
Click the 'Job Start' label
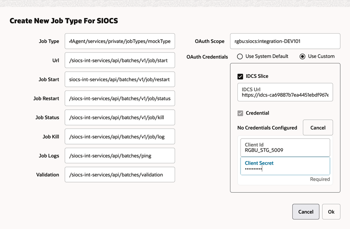pos(49,79)
